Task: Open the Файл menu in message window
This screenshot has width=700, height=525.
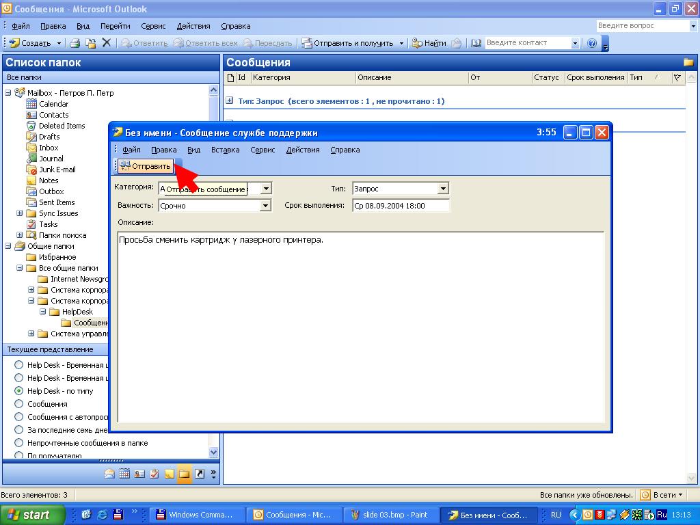Action: click(x=131, y=150)
